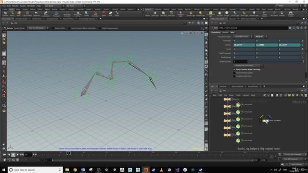Select the Spot Light shelf tool

[x=163, y=14]
